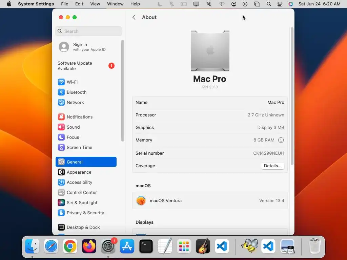Click the Stage Manager menu bar icon
This screenshot has height=260, width=347.
pos(183,4)
